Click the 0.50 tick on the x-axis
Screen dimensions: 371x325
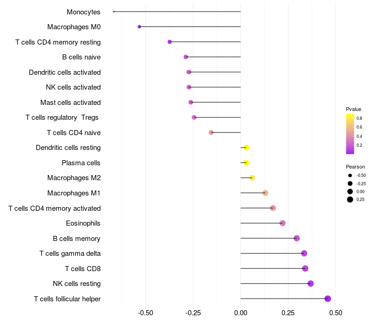(335, 313)
